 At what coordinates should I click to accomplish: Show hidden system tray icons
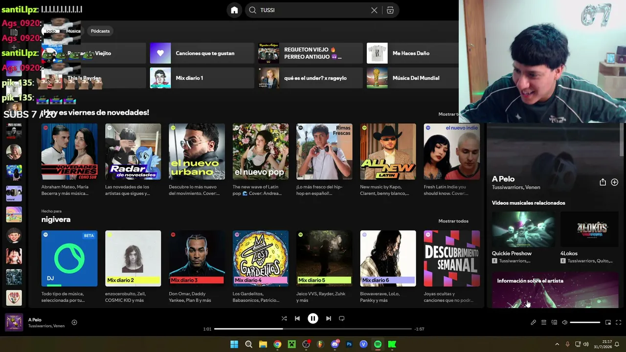click(x=557, y=344)
